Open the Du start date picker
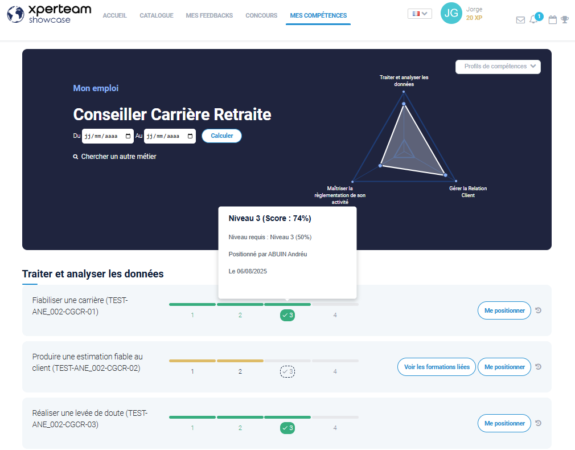This screenshot has width=575, height=450. pyautogui.click(x=108, y=136)
